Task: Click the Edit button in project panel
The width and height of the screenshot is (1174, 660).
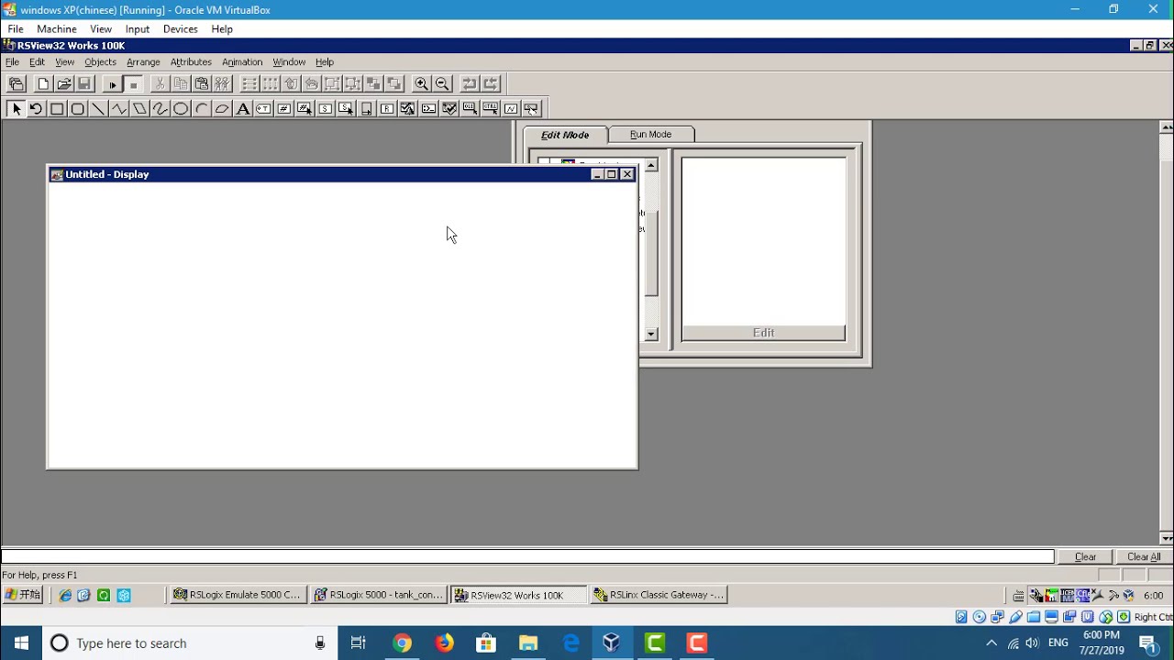Action: point(763,333)
